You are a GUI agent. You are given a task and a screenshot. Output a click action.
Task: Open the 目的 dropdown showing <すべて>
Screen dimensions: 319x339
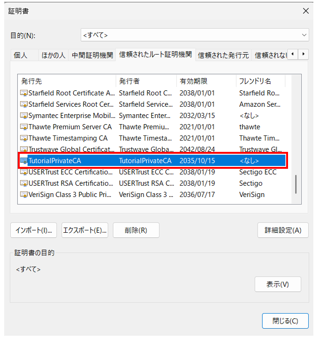click(x=194, y=35)
